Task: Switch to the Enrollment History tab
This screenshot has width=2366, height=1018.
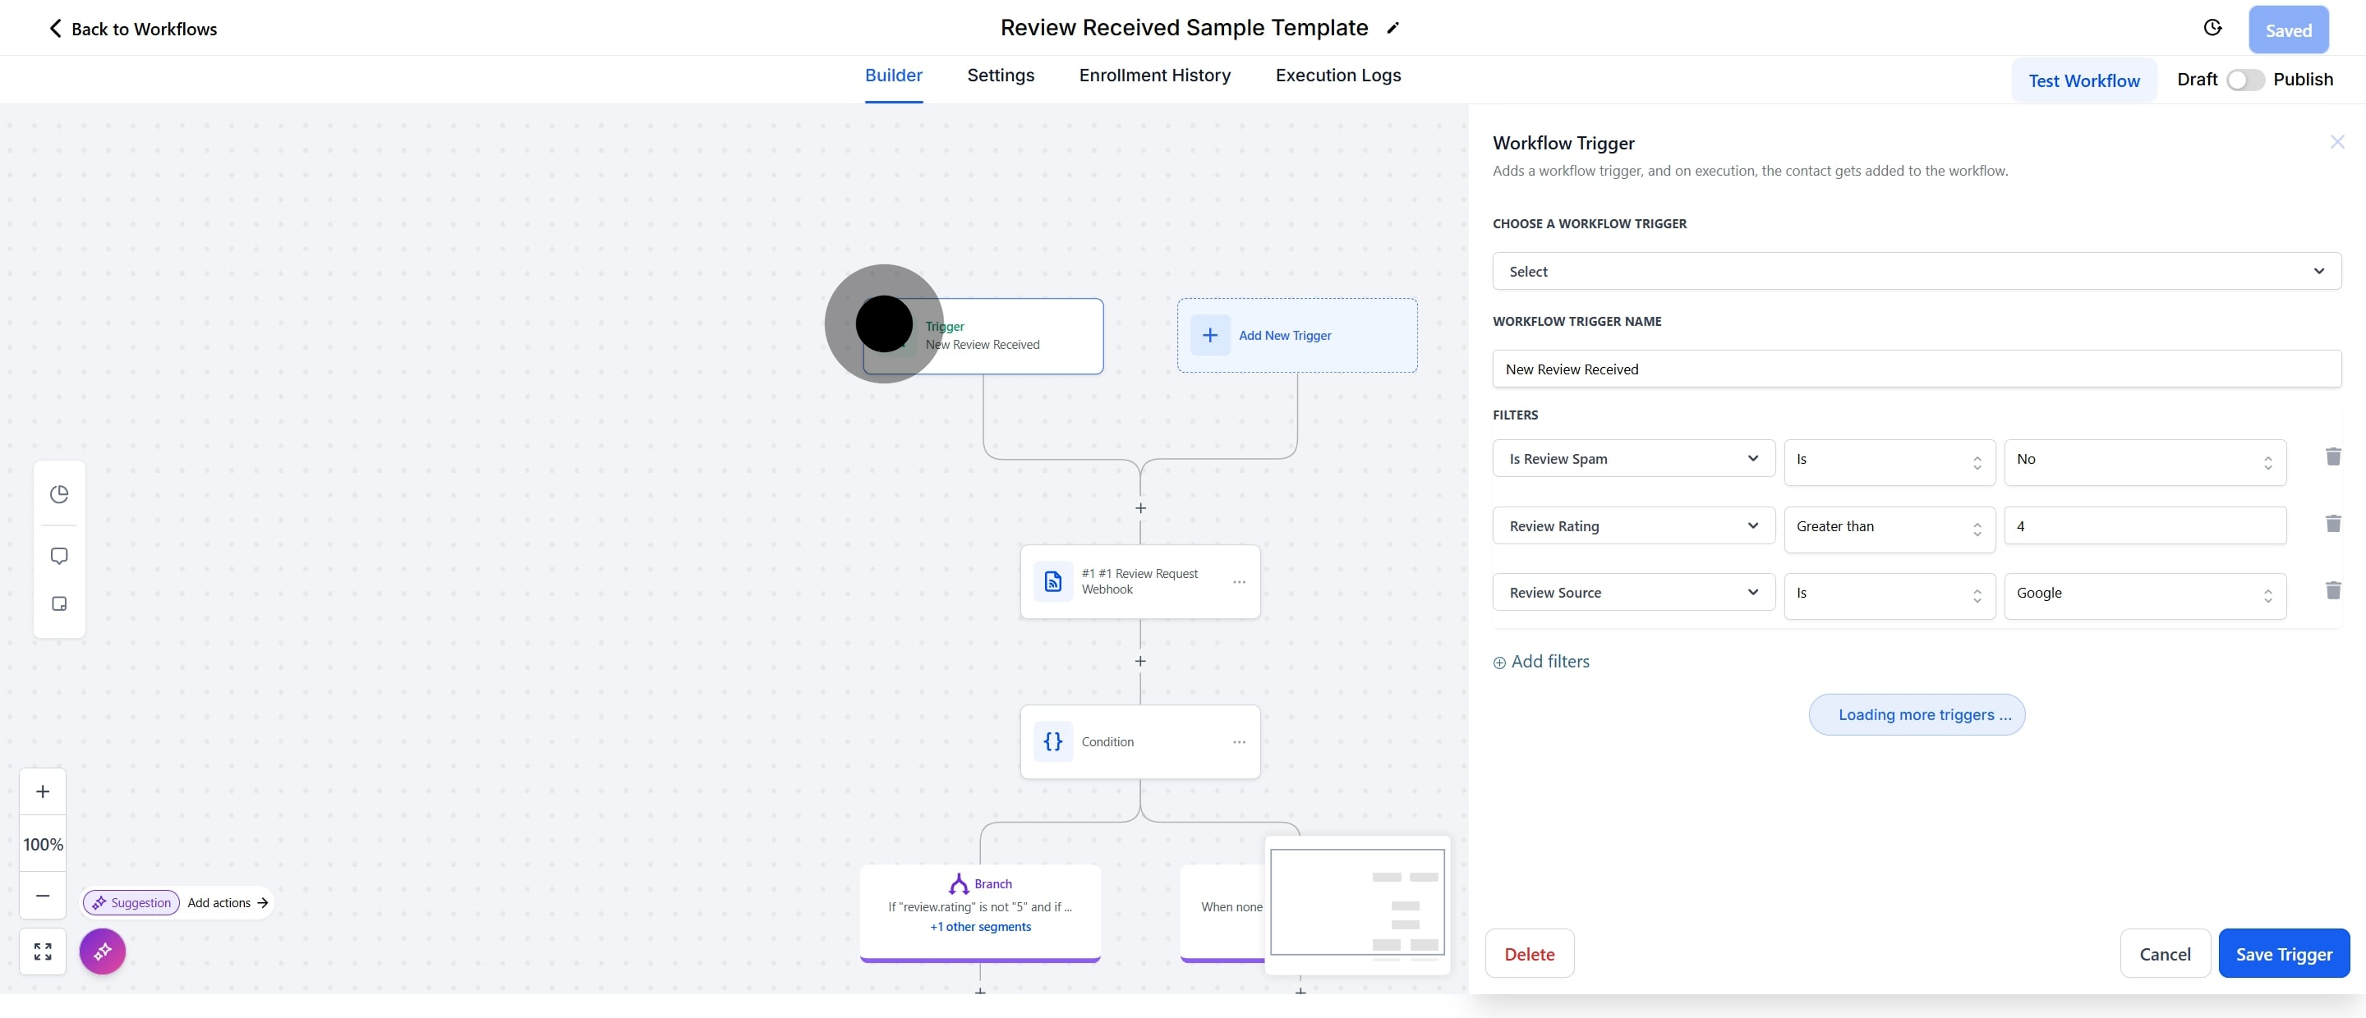Action: point(1154,76)
